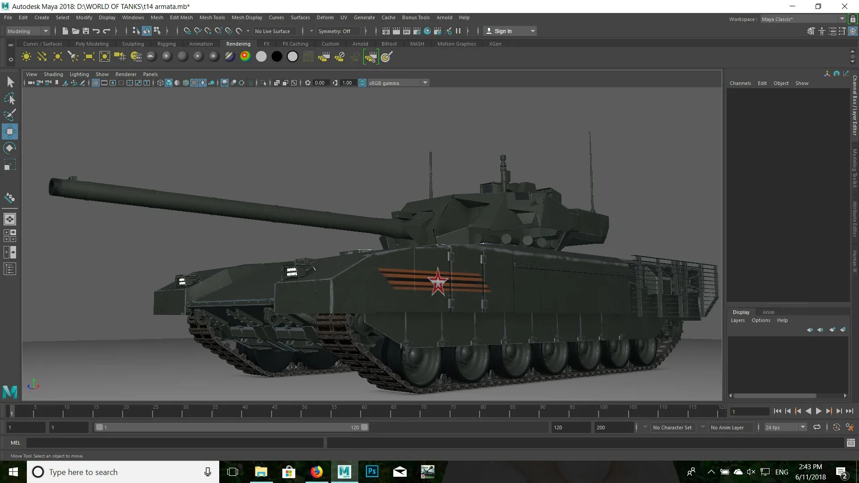Toggle the Modeling Toolkit status line button
This screenshot has height=483, width=859.
coord(811,31)
